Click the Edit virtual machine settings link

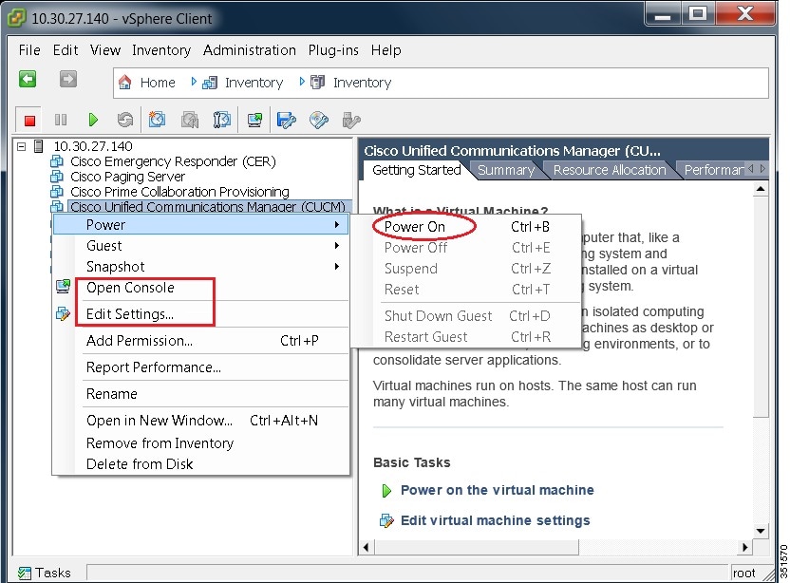coord(496,520)
